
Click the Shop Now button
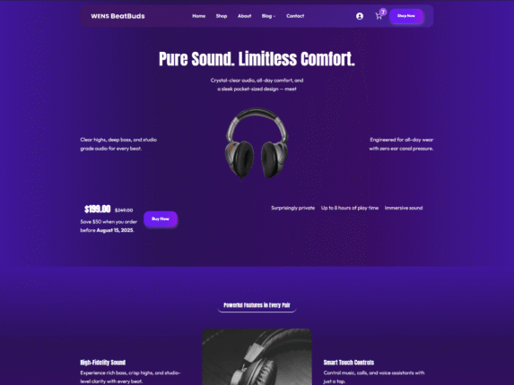pos(406,16)
